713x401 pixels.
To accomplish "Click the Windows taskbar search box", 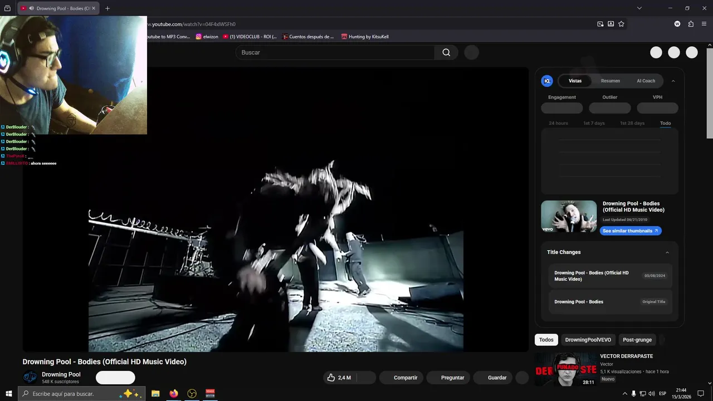I will click(82, 394).
